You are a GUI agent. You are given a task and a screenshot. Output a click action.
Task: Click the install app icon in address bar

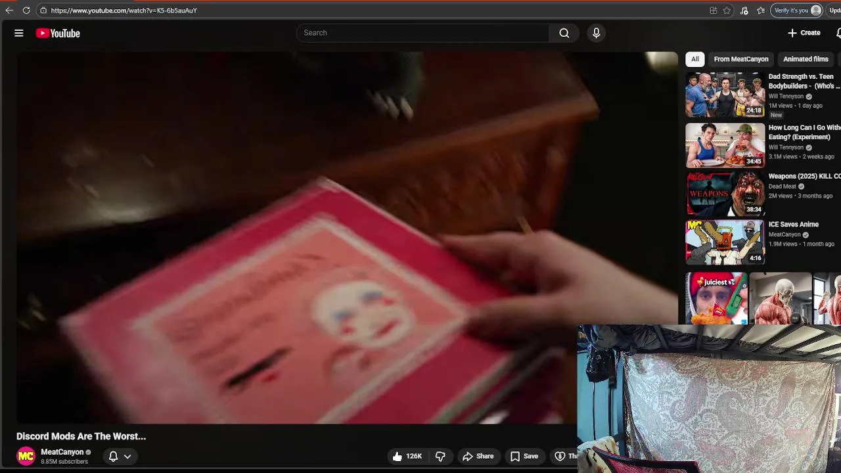tap(714, 11)
